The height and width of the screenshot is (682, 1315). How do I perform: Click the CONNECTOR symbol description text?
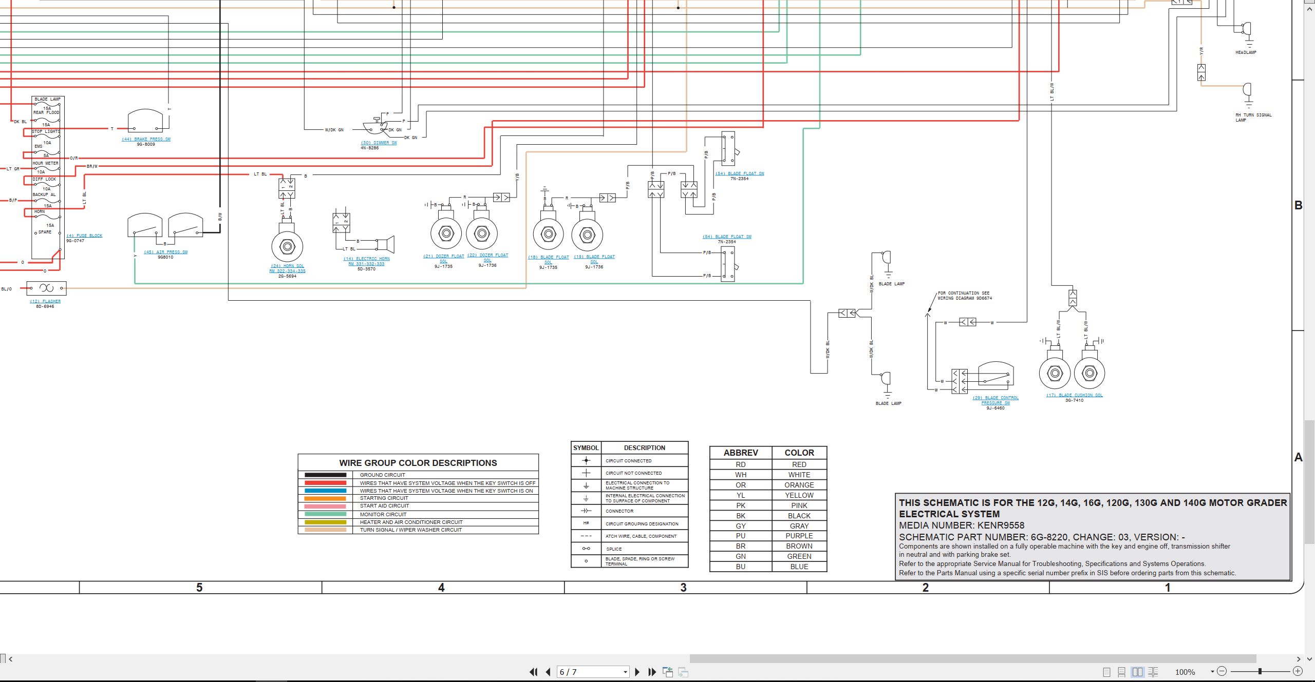point(619,511)
